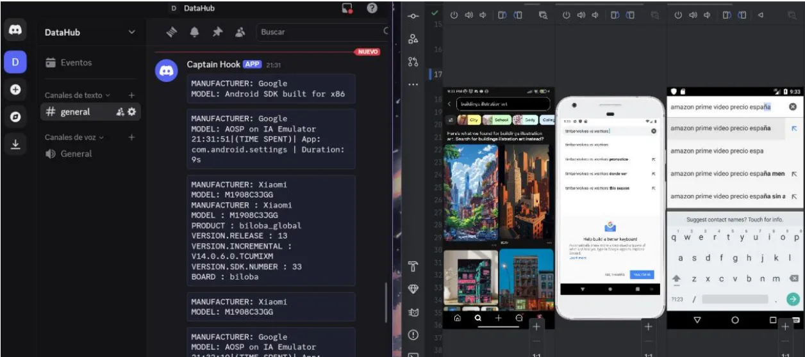Select the City filter chip
Viewport: 805px width, 357px height.
pos(470,120)
